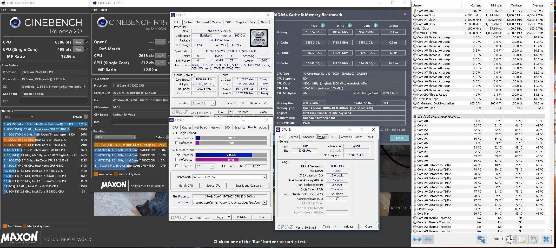The height and width of the screenshot is (248, 556).
Task: Toggle the checkmark beside R20 CPU (Single Core)
Action: 87,49
